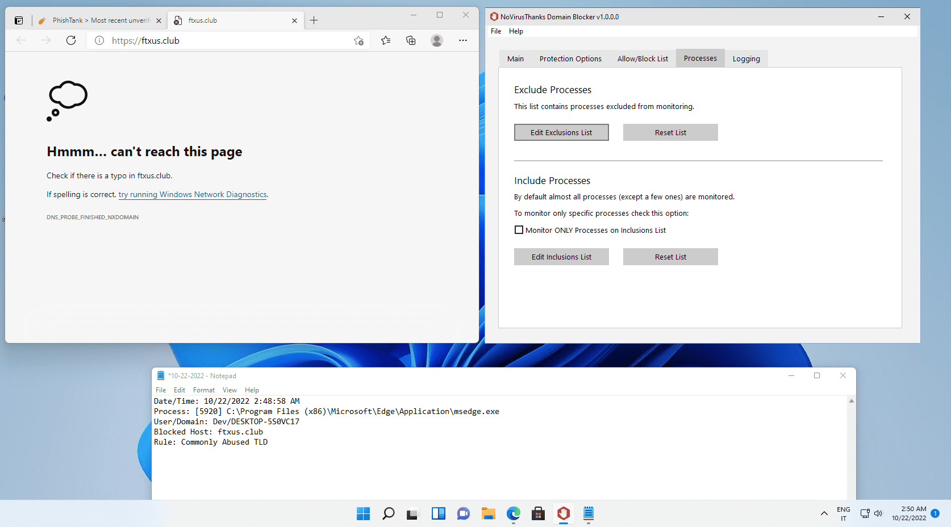This screenshot has height=527, width=951.
Task: Click try running Windows Network Diagnostics link
Action: click(193, 194)
